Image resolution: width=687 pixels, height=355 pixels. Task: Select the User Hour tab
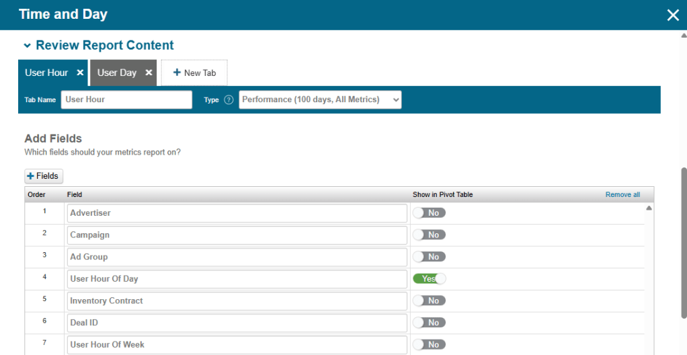point(46,73)
